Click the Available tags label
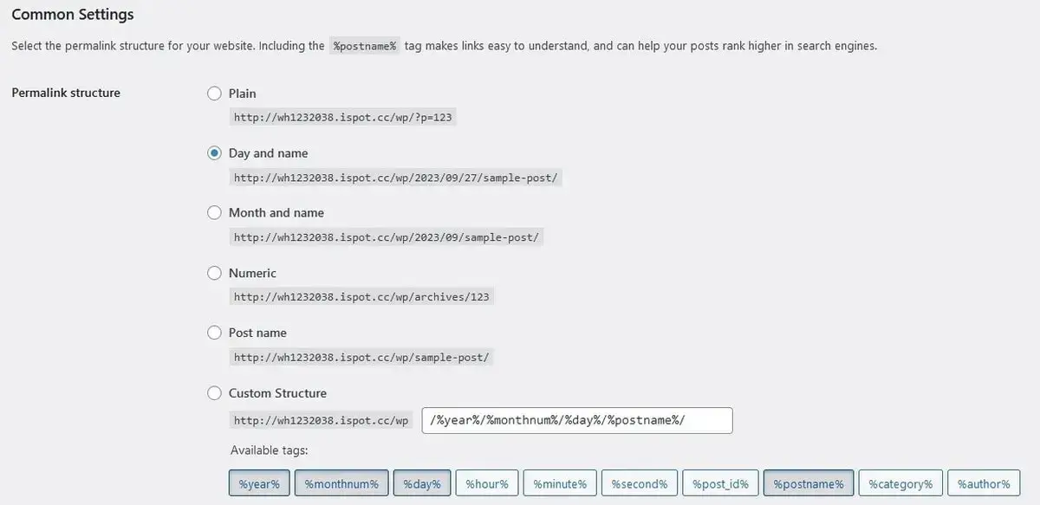Screen dimensions: 1040x505 [x=270, y=450]
